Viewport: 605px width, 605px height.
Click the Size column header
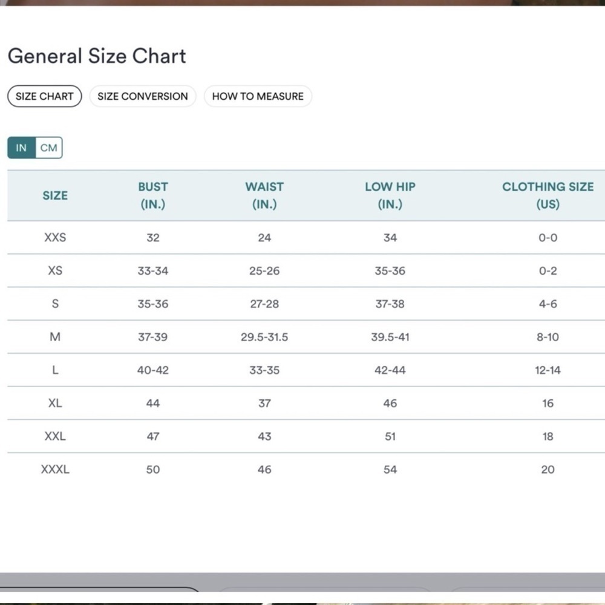pyautogui.click(x=55, y=195)
